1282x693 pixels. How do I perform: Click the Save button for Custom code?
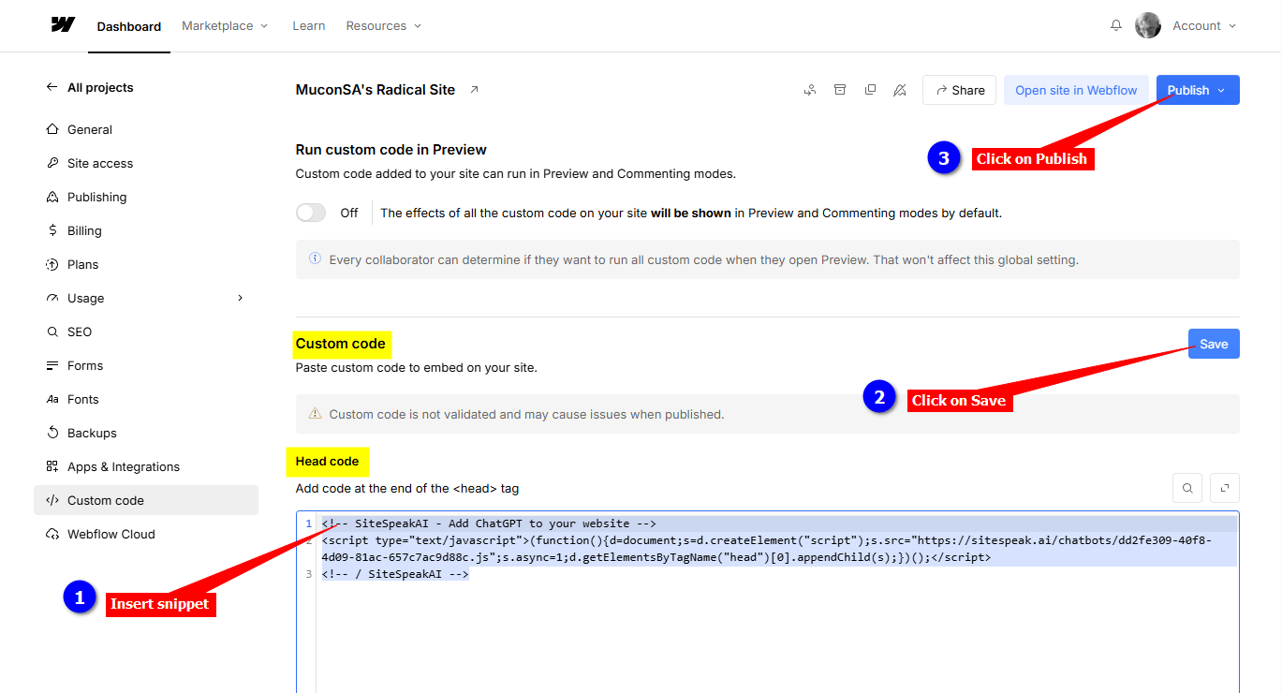1214,344
